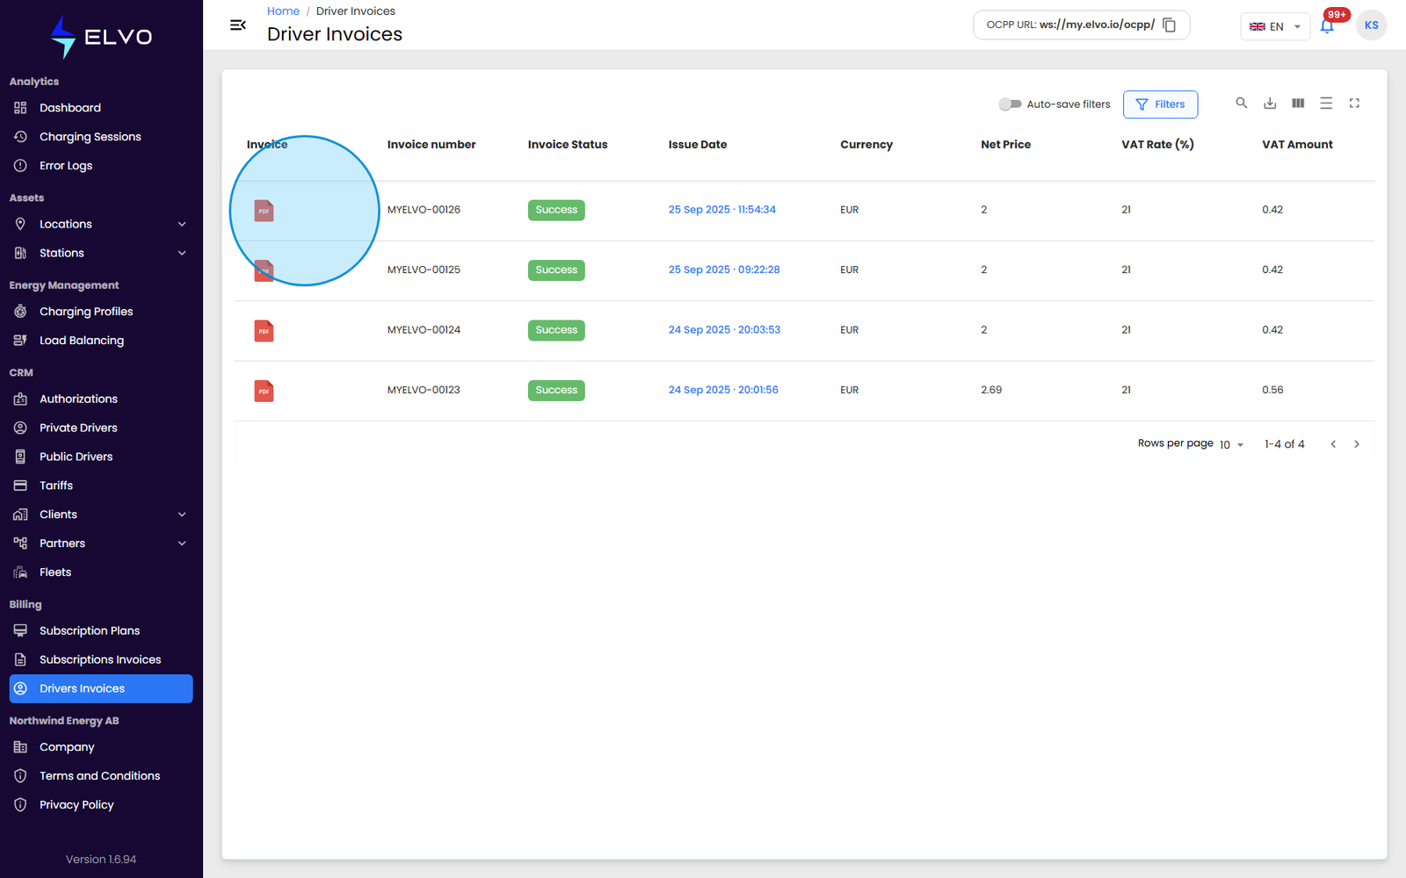
Task: Click the table search icon
Action: click(1242, 104)
